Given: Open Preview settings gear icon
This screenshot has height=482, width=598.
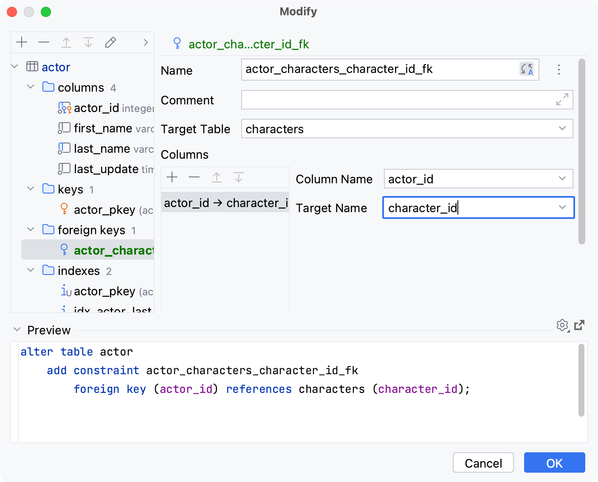Looking at the screenshot, I should (563, 326).
